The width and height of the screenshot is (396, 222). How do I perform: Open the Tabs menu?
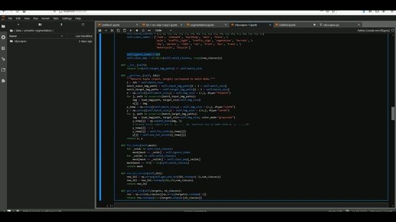click(56, 18)
